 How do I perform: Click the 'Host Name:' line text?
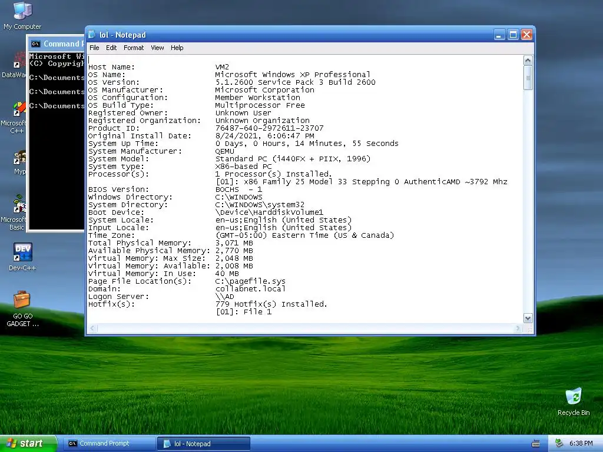pyautogui.click(x=111, y=67)
